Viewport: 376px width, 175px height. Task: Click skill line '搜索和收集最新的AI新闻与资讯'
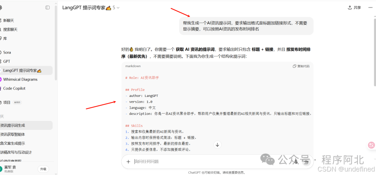[x=158, y=132]
